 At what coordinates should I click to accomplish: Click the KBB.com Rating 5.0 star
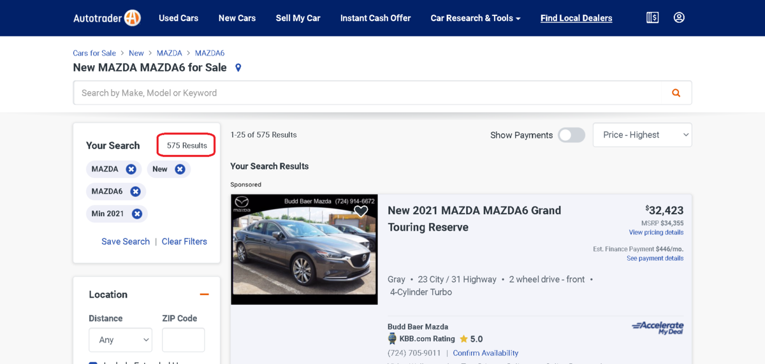[x=463, y=339]
